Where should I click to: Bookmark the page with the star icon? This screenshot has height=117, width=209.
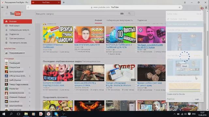[x=180, y=7]
